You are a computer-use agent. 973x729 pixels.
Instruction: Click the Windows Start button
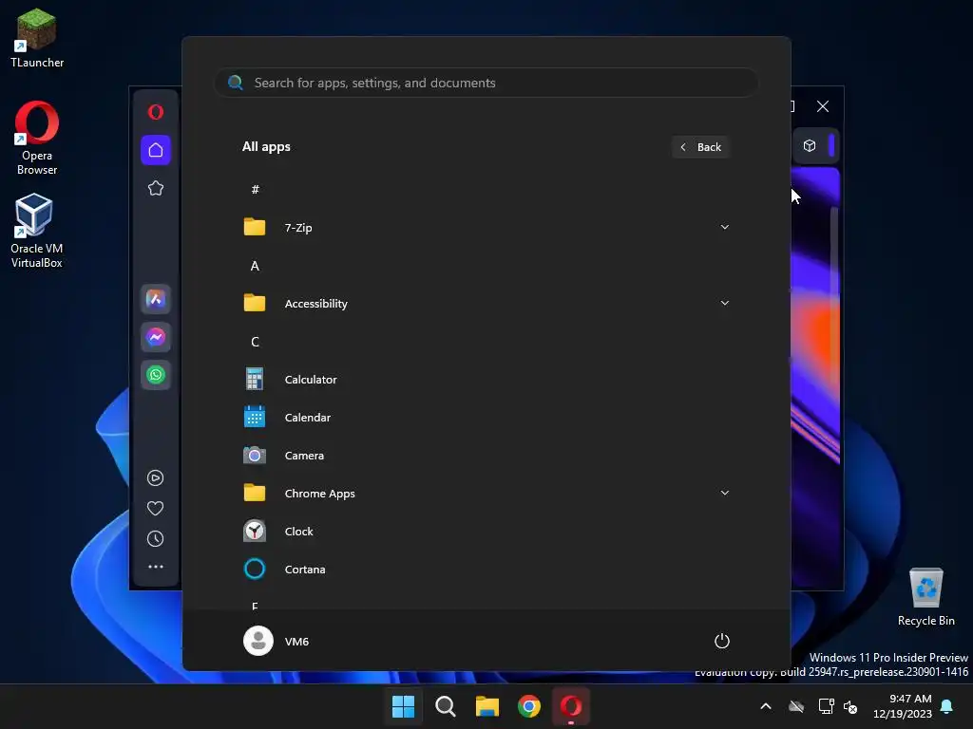[x=403, y=706]
